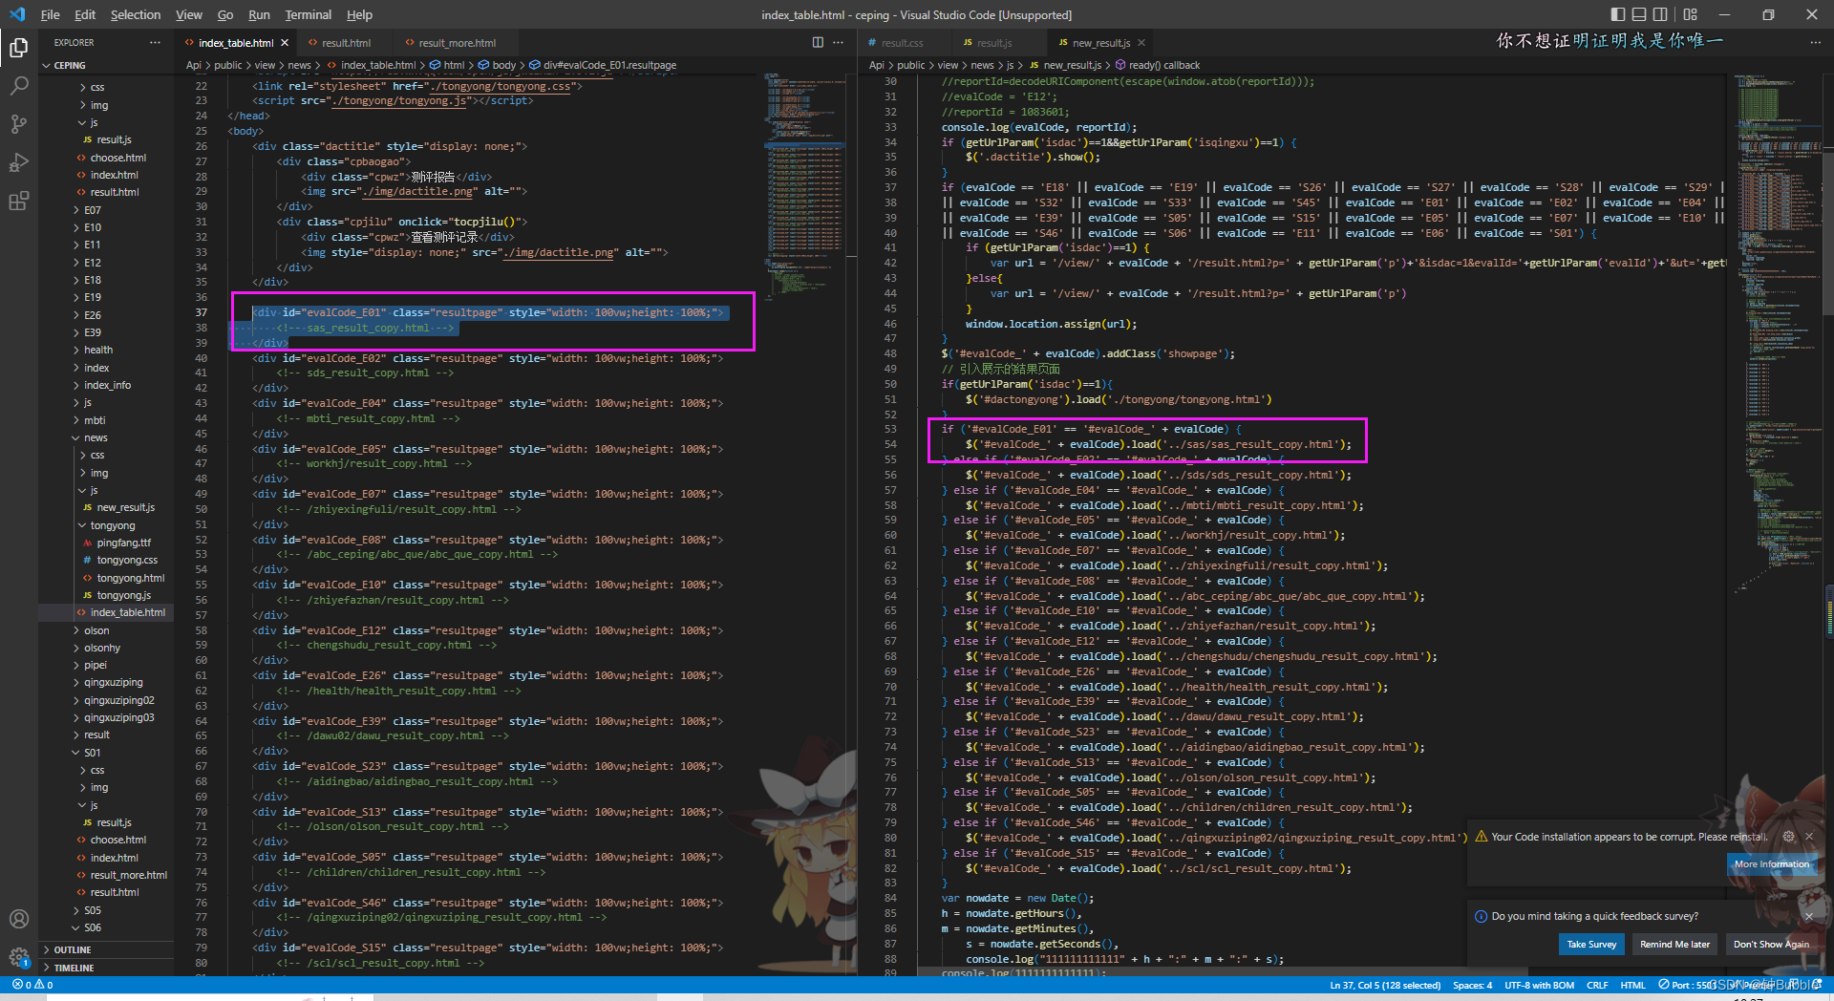This screenshot has width=1834, height=1001.
Task: Open the Selection menu
Action: click(x=136, y=14)
